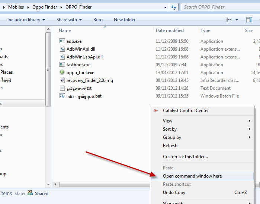Expand the Sort by submenu
The image size is (260, 204).
249,129
